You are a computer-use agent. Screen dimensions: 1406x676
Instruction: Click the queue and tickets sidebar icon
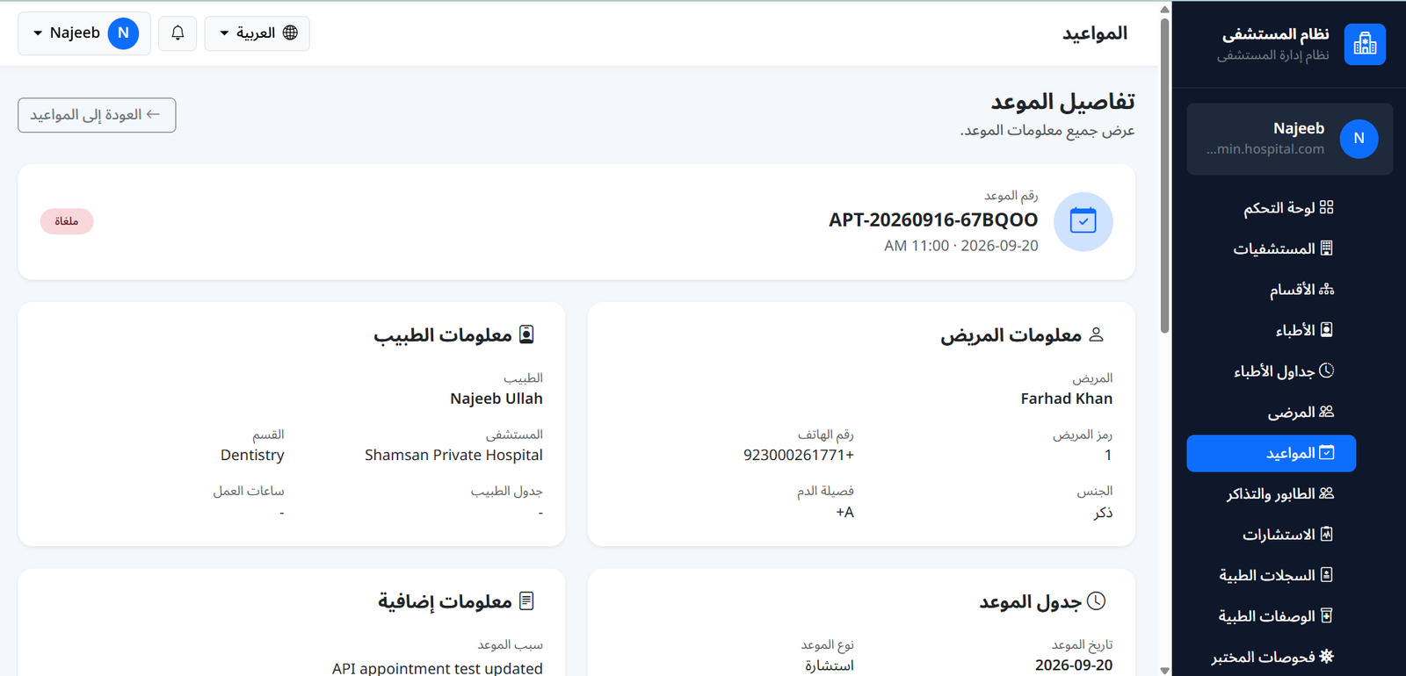1326,493
